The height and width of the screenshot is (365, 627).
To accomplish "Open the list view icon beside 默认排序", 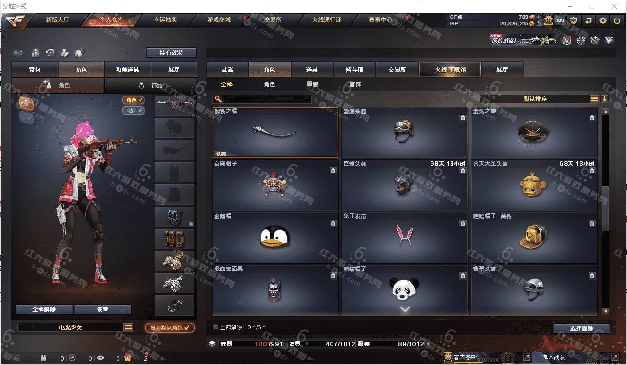I will click(x=594, y=99).
